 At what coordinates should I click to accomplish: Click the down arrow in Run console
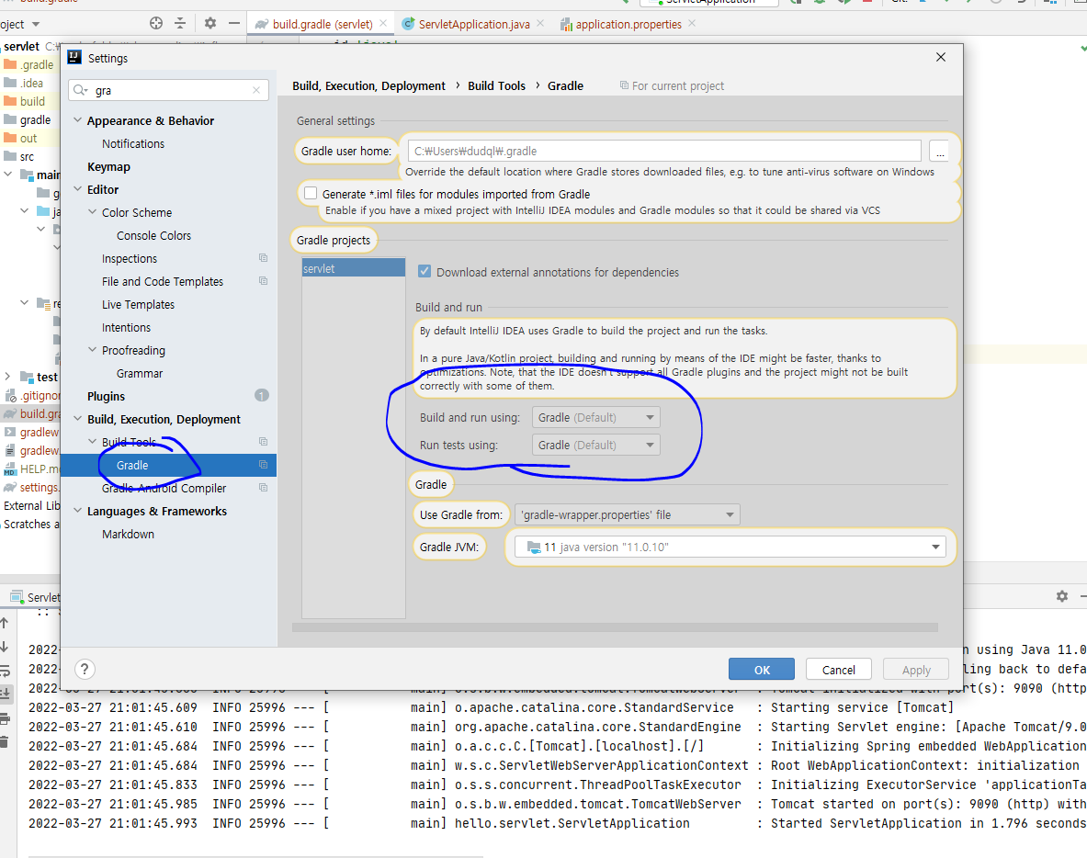(x=5, y=647)
